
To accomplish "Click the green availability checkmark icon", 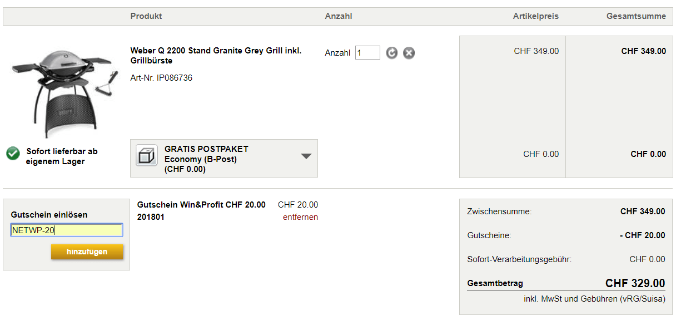I will 13,154.
